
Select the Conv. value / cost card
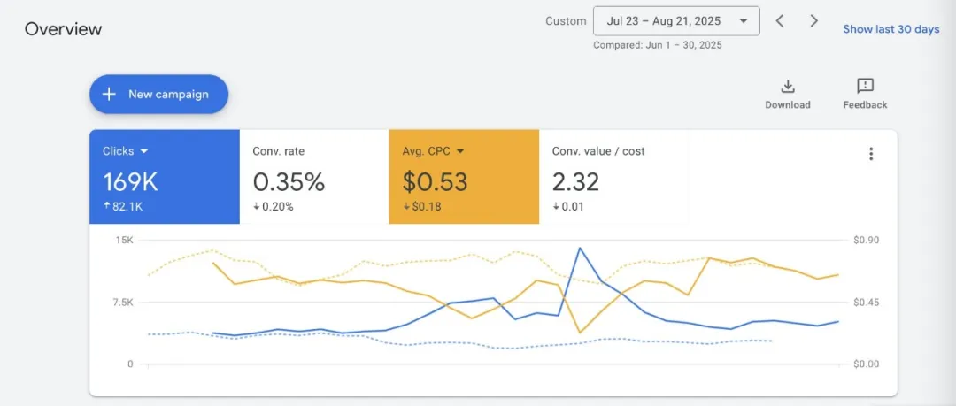coord(613,176)
